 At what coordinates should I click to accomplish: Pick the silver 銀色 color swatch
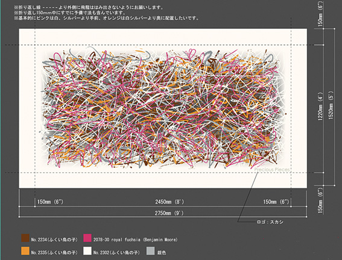coord(151,251)
